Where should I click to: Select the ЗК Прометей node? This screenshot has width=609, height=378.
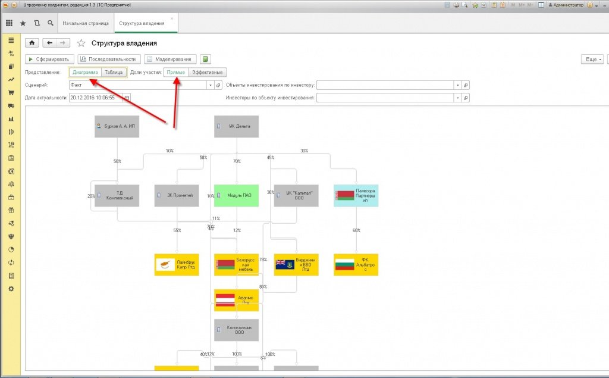177,196
